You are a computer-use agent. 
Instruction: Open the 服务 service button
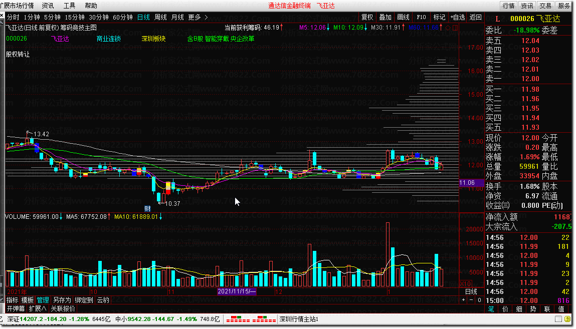[564, 6]
